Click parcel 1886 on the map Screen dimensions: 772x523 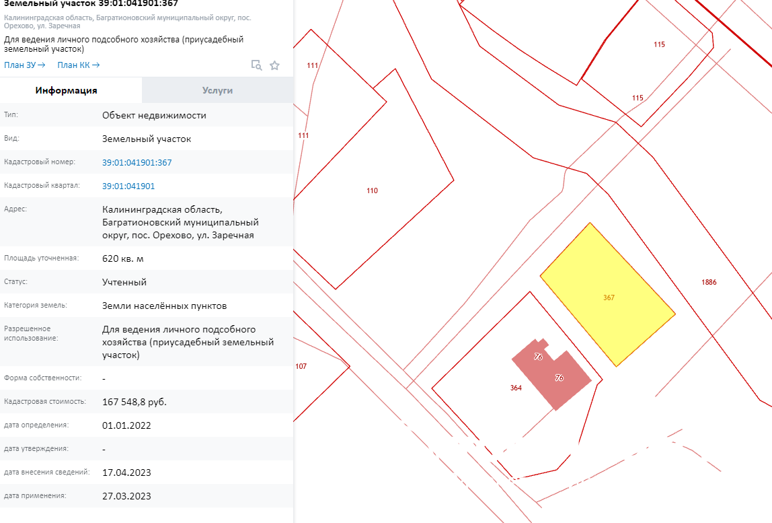coord(709,282)
